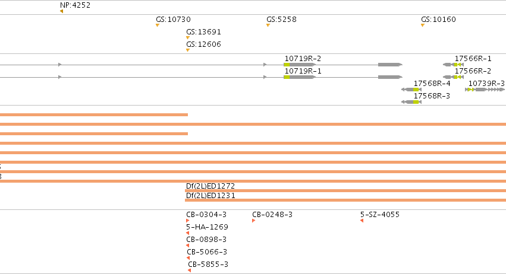This screenshot has width=506, height=274.
Task: Click the CB-5066-3 insertion arrow
Action: click(x=188, y=258)
